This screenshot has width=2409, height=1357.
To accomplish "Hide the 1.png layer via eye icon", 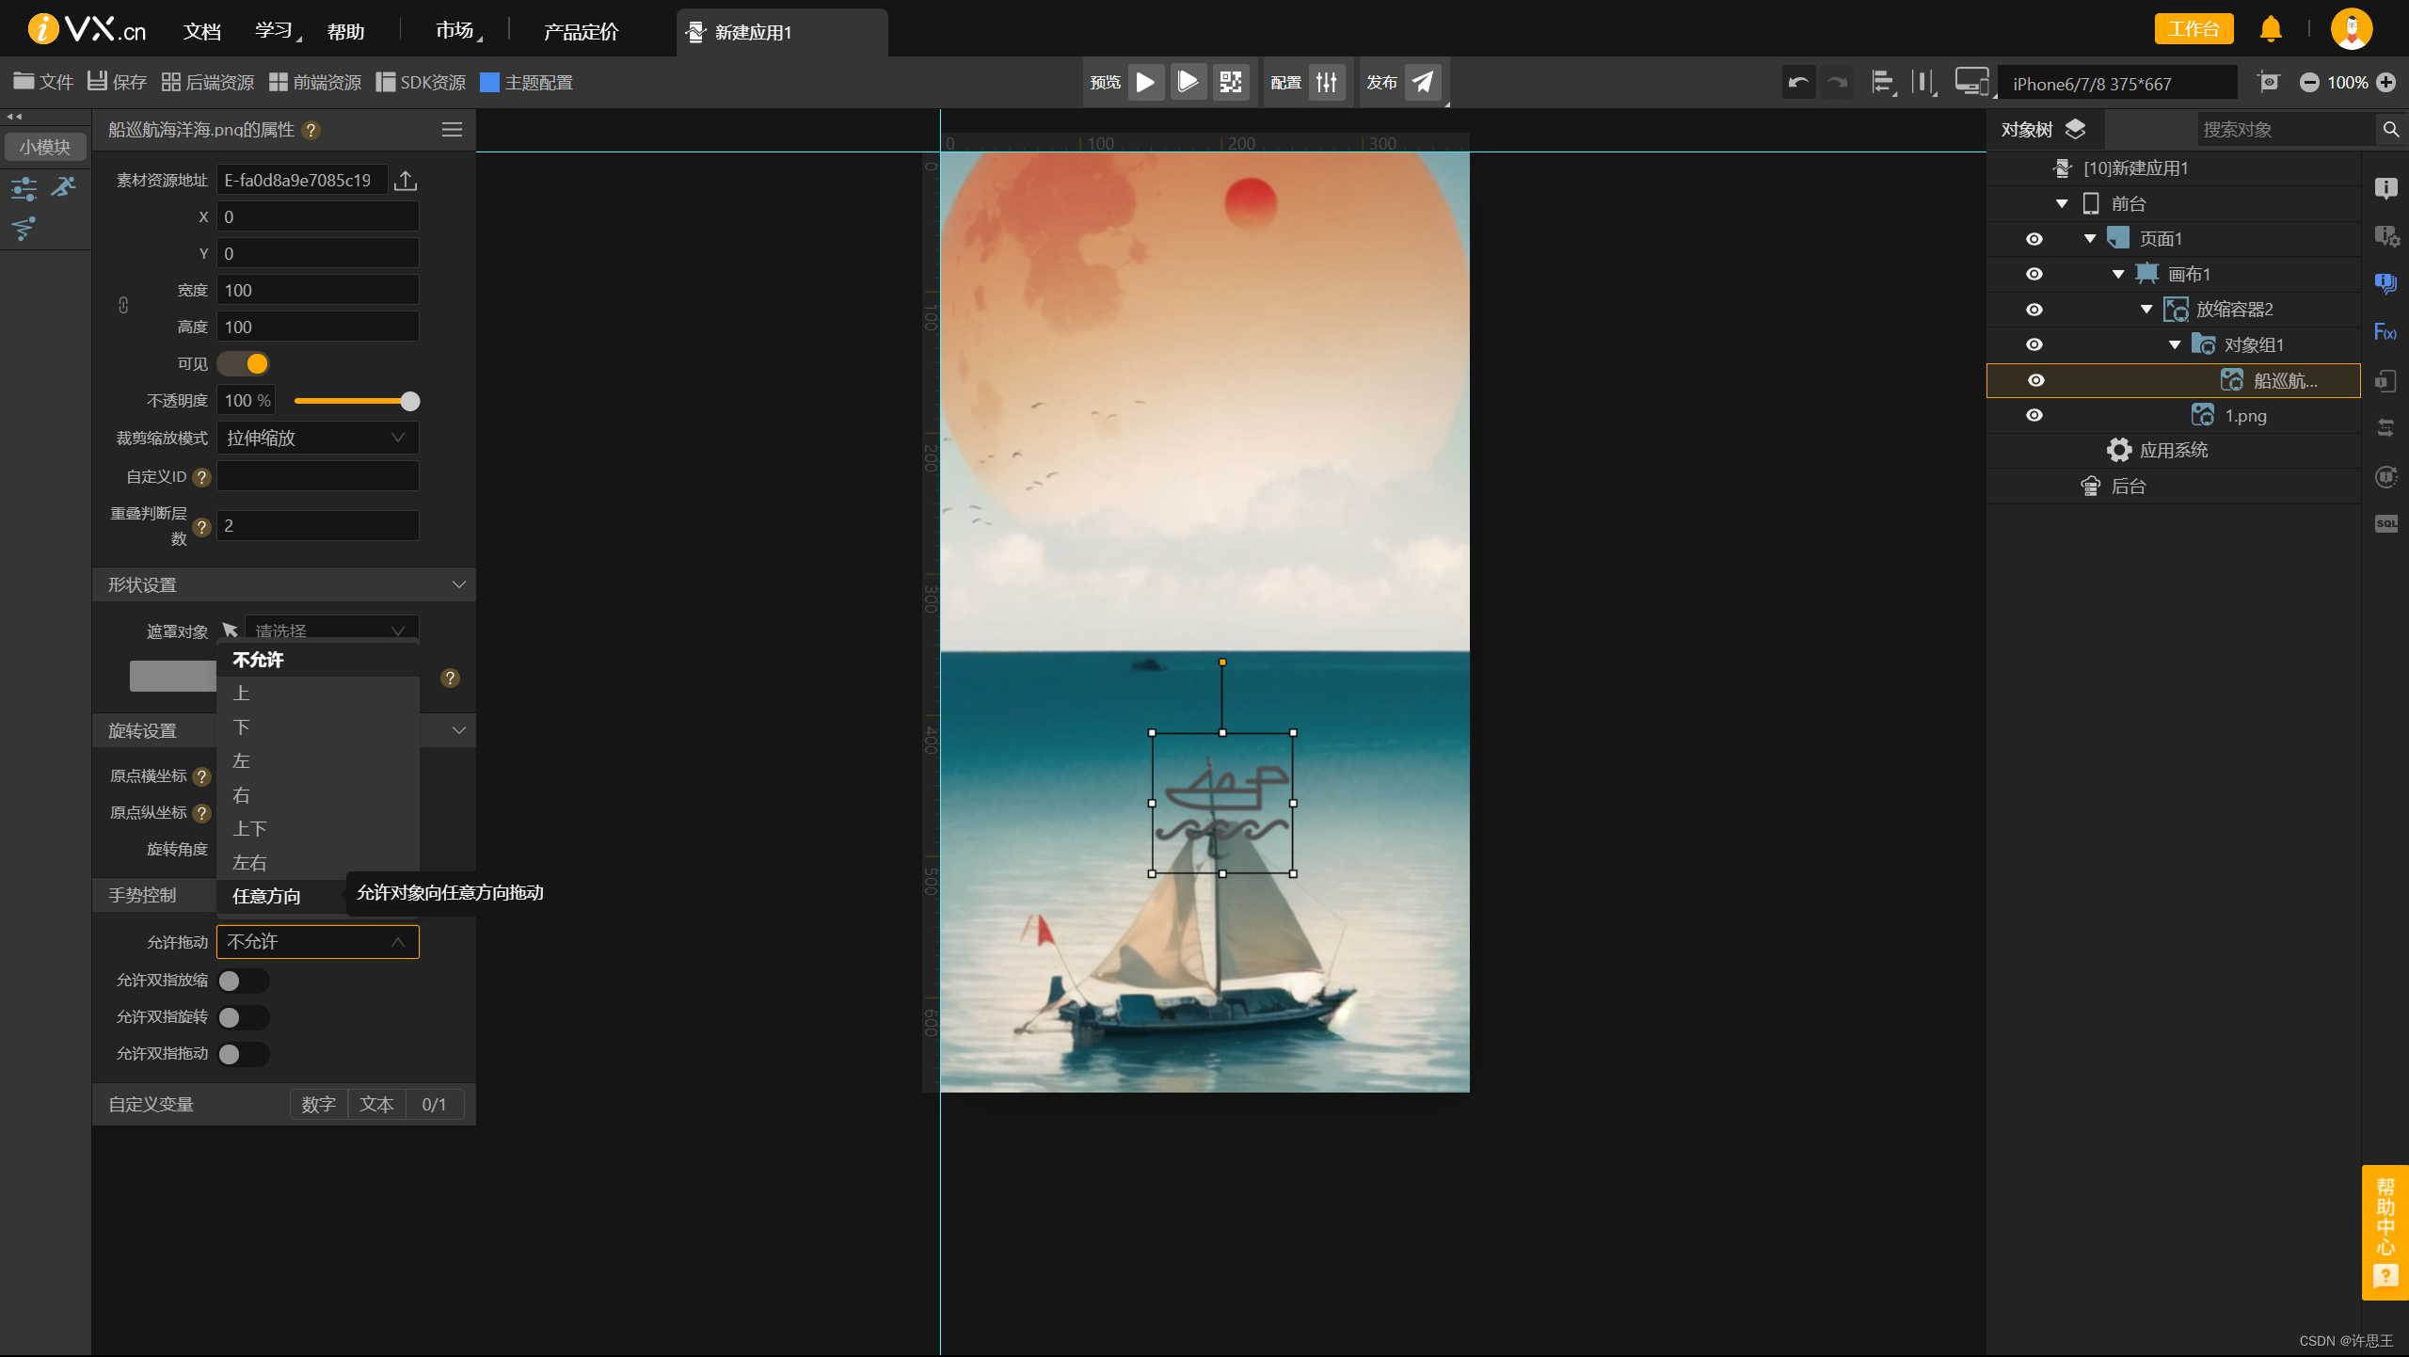I will click(x=2034, y=416).
